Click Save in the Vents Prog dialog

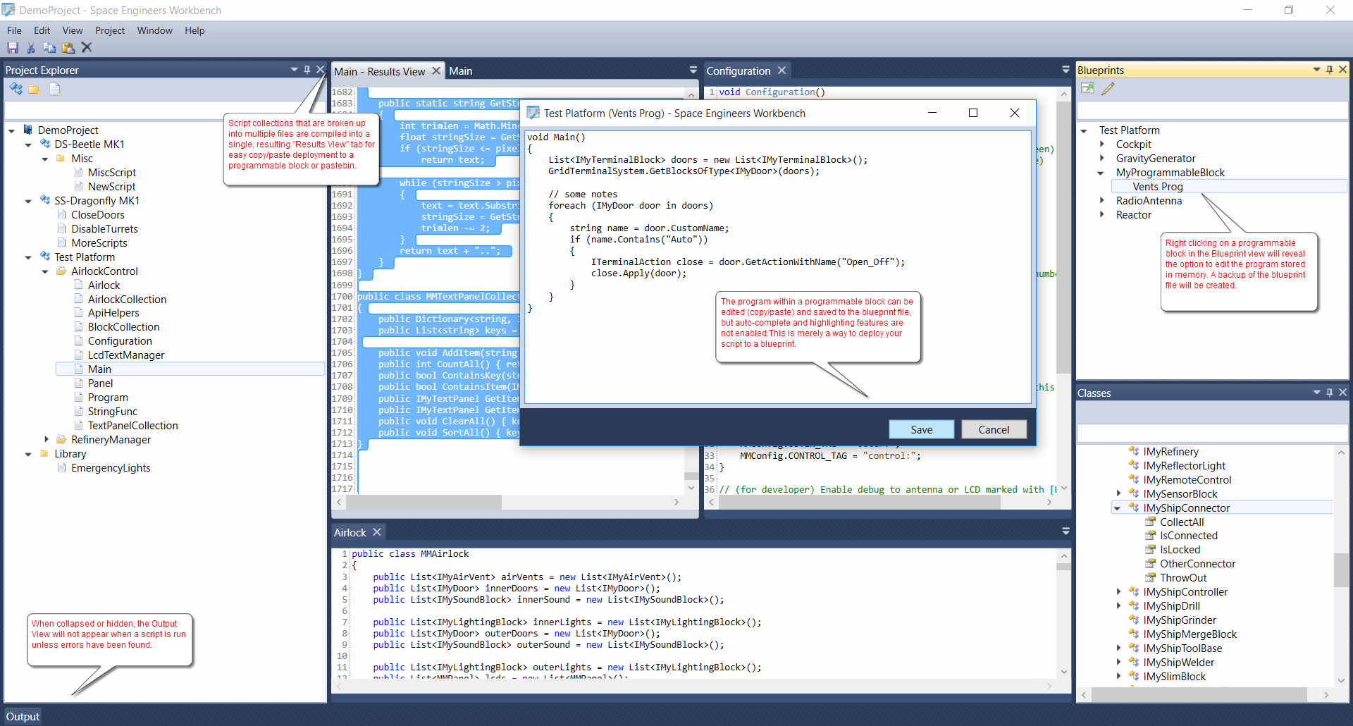tap(922, 429)
